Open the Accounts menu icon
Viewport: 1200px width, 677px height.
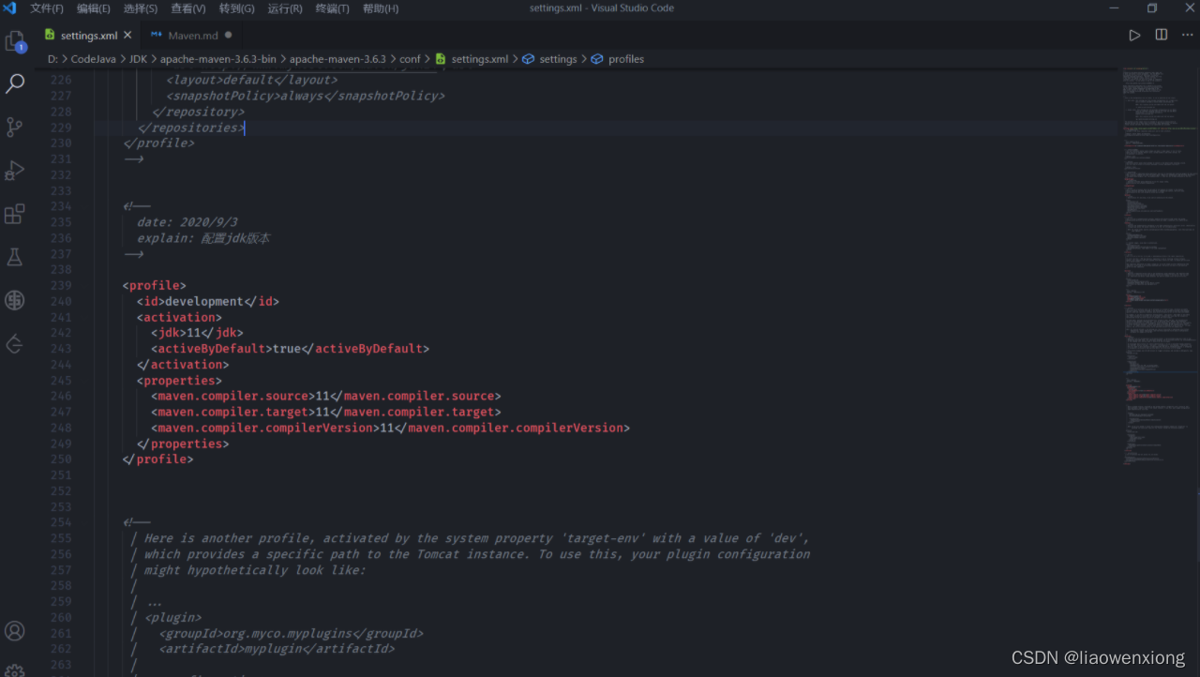coord(15,630)
